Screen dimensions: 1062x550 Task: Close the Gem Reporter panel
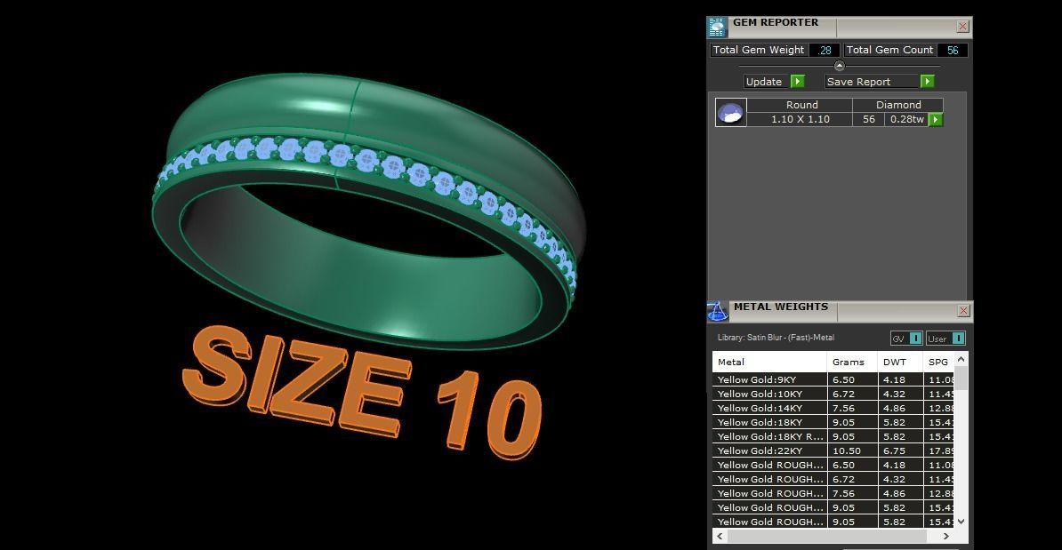click(x=962, y=27)
